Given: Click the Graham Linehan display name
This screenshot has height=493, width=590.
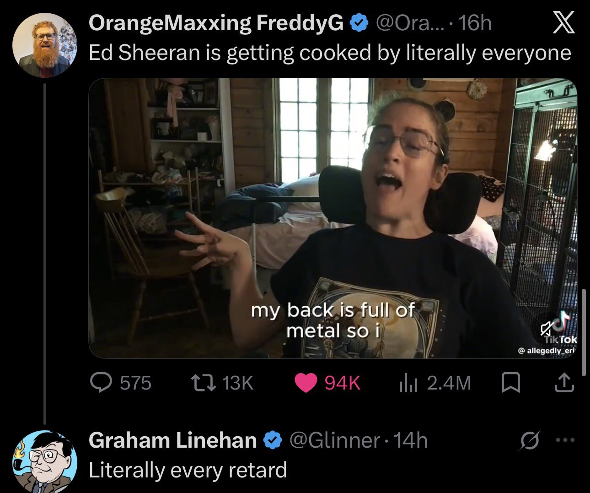Looking at the screenshot, I should click(x=172, y=440).
